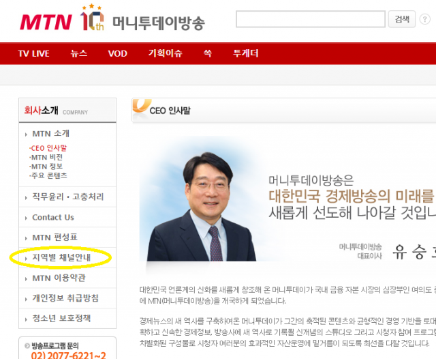Viewport: 436px width, 359px height.
Task: Click the arrow icon before 방송프로그램 문의
Action: pos(27,346)
